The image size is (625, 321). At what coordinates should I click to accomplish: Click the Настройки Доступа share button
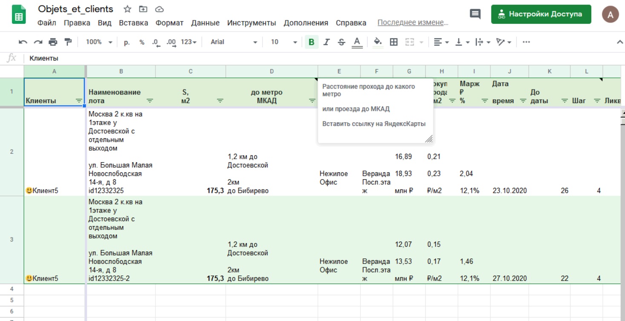point(541,14)
